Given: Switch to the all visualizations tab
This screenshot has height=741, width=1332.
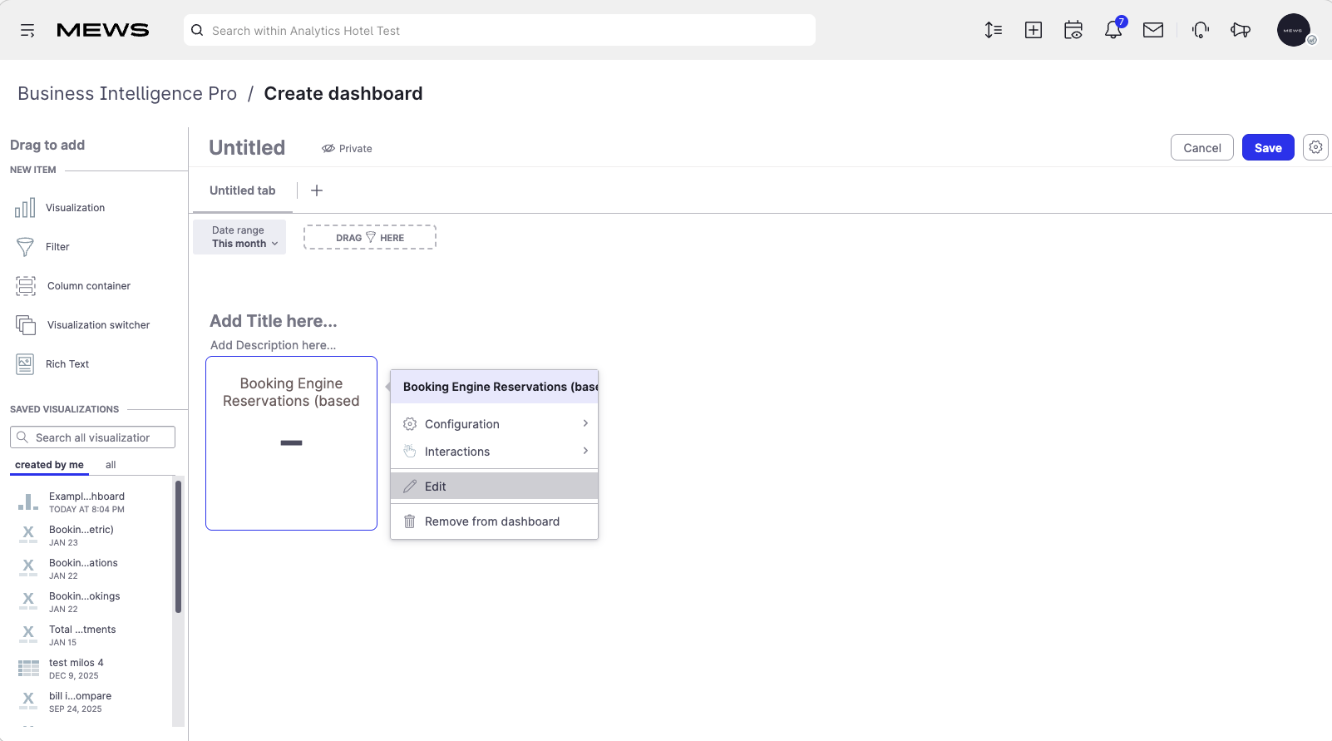Looking at the screenshot, I should 111,465.
